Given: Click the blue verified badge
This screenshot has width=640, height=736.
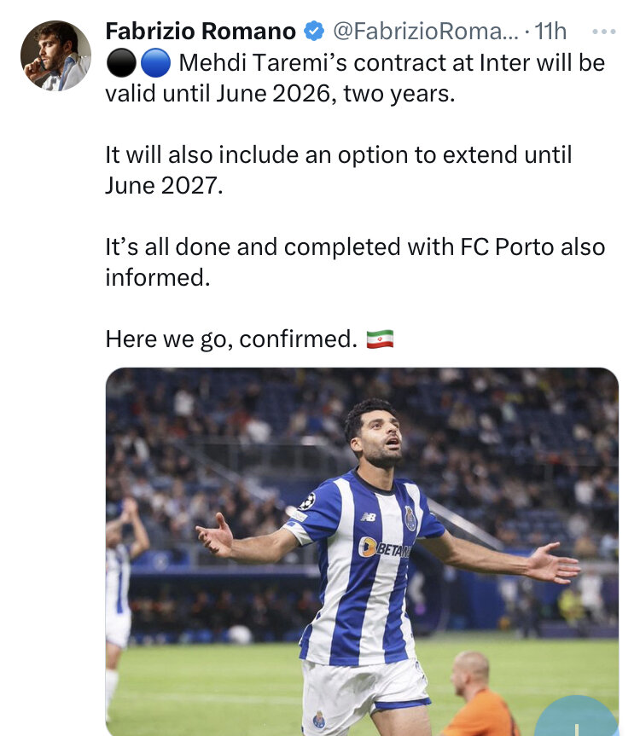Looking at the screenshot, I should (x=314, y=32).
